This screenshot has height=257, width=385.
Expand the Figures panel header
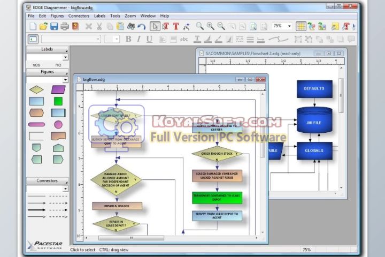point(47,72)
